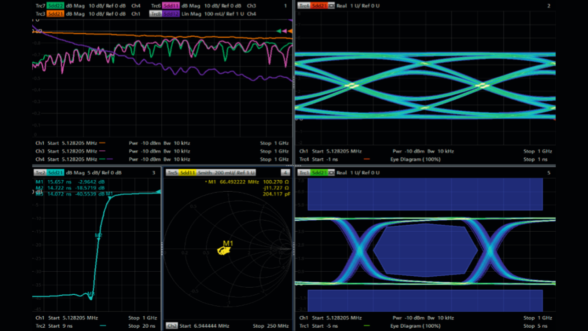Select the orange Sdd21 label of Trc3
Viewport: 588px width, 331px height.
tap(56, 14)
